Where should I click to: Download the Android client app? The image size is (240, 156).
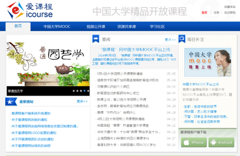tap(221, 142)
